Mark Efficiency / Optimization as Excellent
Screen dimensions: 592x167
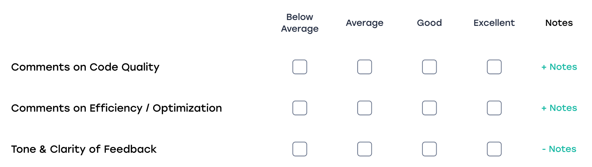tap(494, 108)
